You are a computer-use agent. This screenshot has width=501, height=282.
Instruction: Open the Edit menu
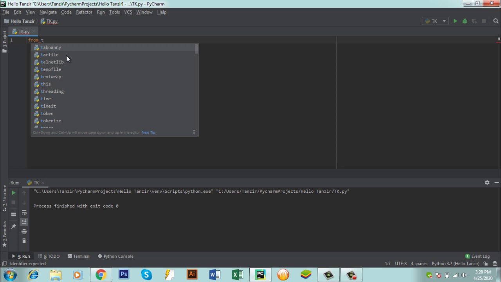click(x=17, y=12)
